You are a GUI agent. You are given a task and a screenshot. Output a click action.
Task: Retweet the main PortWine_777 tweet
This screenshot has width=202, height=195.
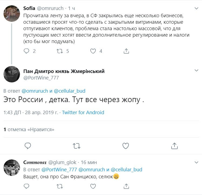77,146
